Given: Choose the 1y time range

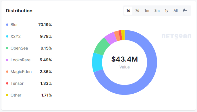Looking at the screenshot, I should click(167, 11).
